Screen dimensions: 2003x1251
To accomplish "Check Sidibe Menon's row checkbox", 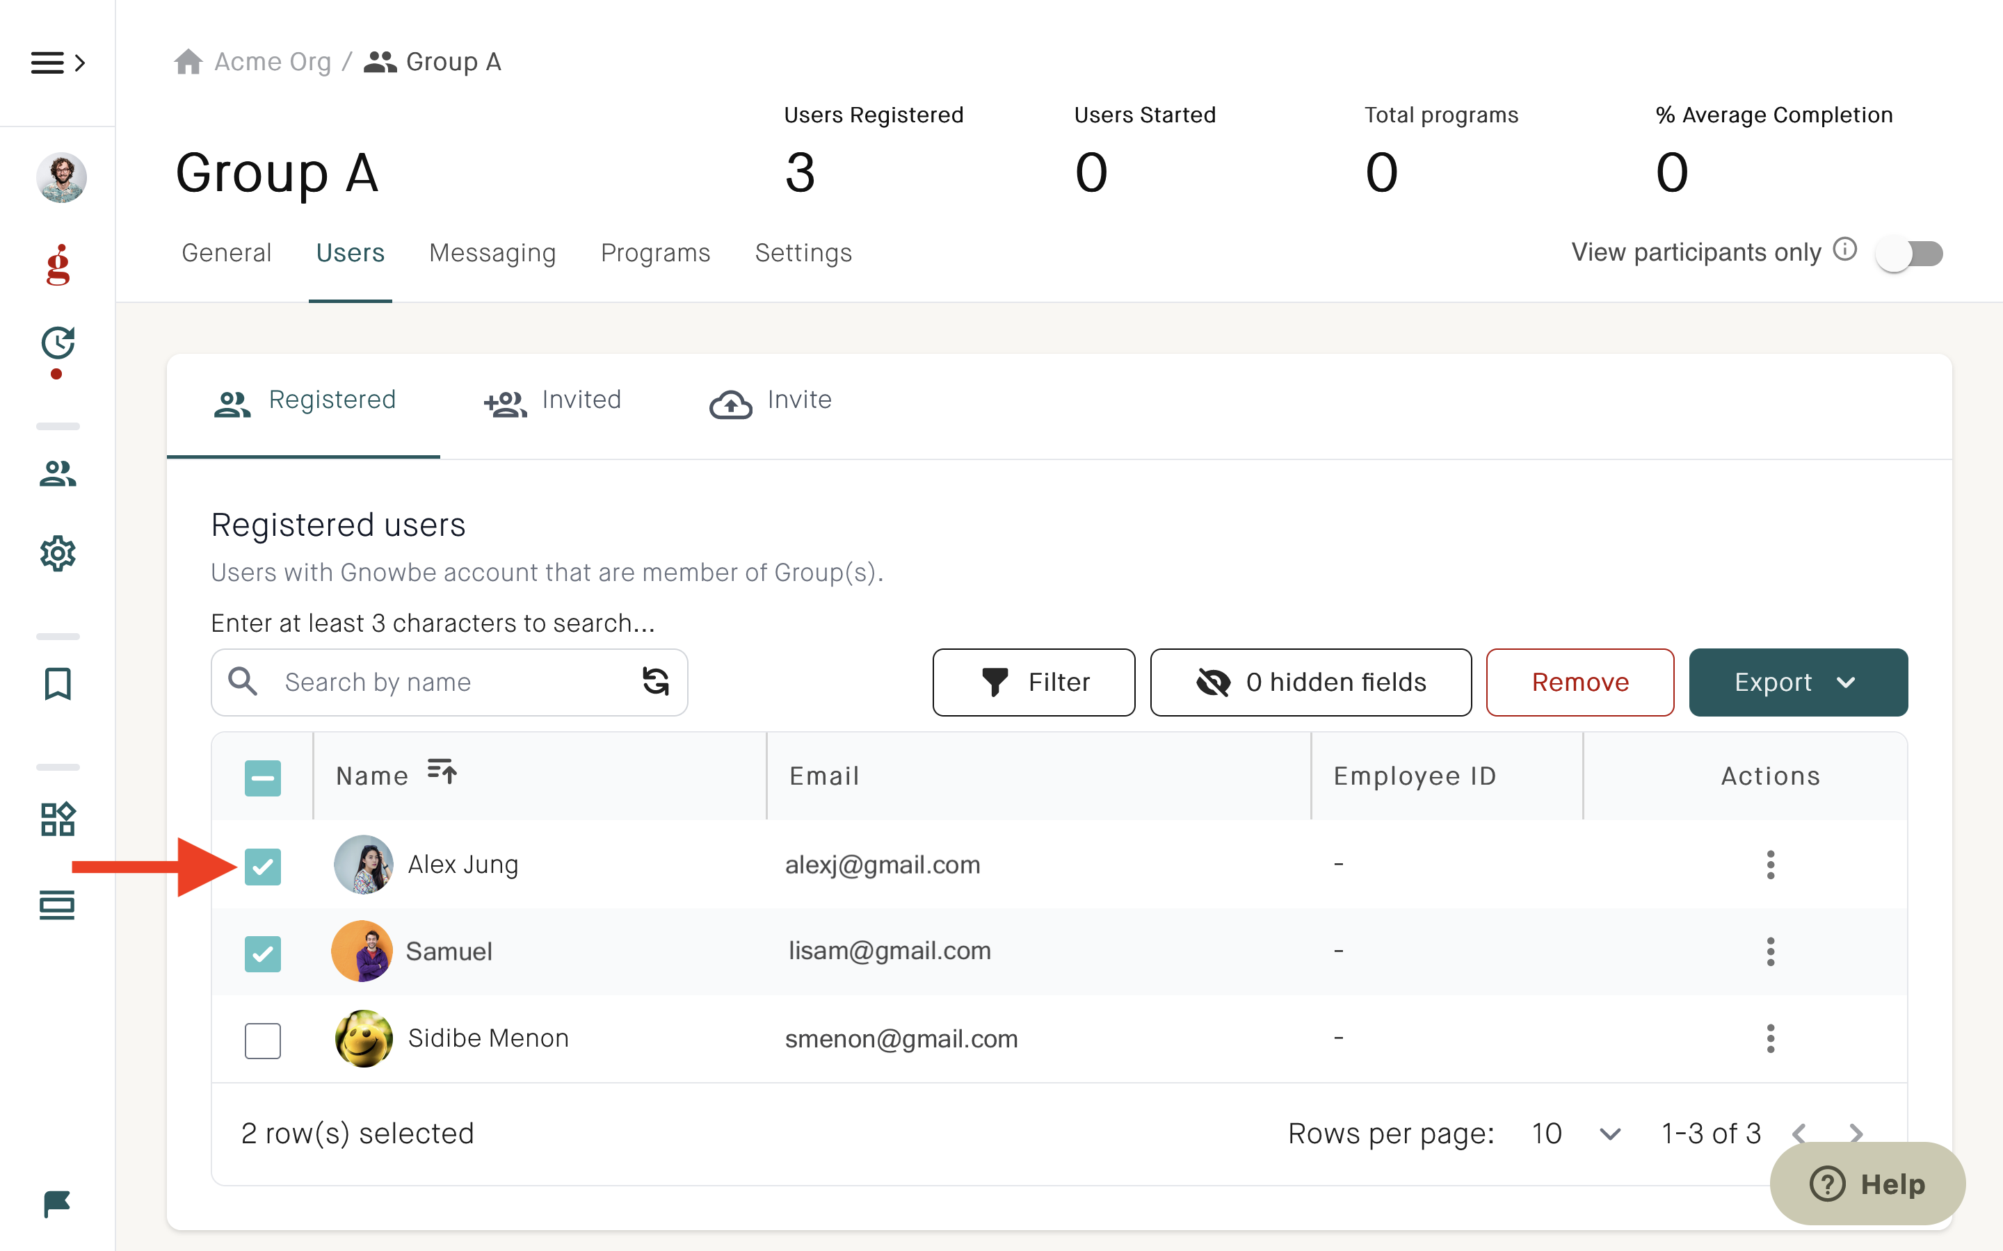I will tap(262, 1040).
